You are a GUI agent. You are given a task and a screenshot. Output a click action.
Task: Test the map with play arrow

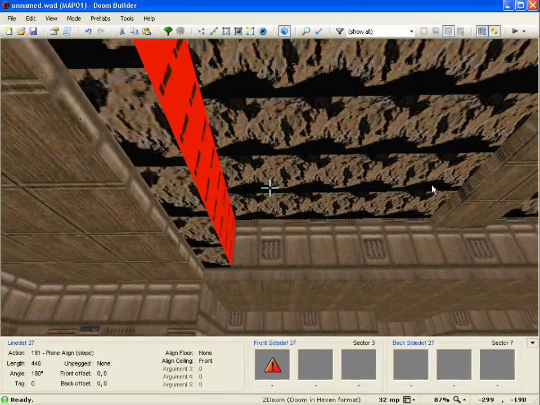click(515, 31)
